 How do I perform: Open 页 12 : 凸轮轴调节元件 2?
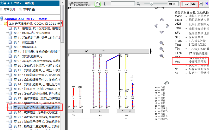37,75
